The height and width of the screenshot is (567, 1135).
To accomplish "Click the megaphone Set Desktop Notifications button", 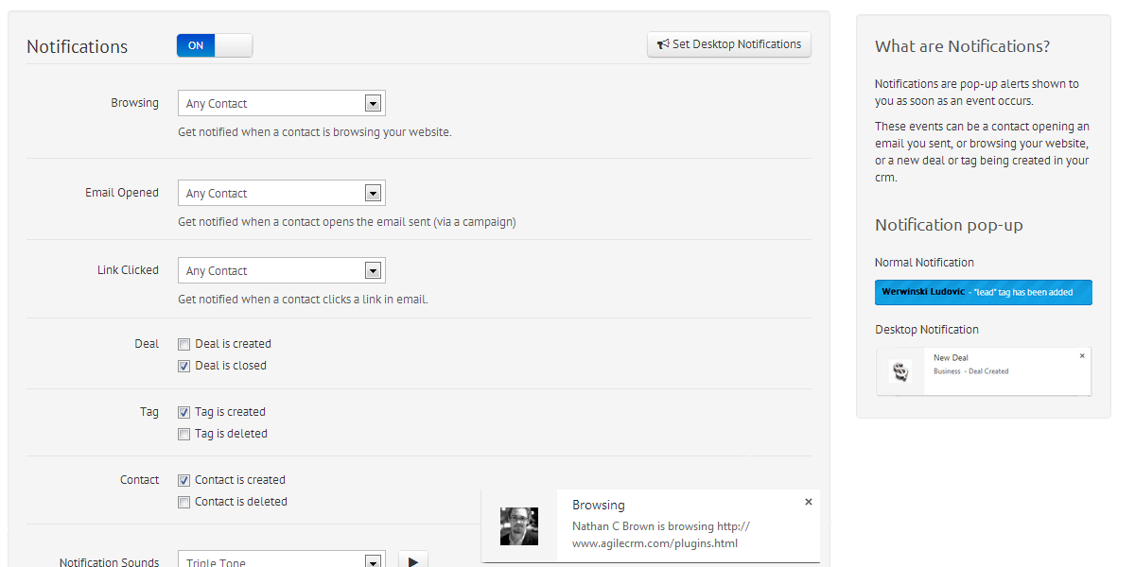I will point(729,44).
